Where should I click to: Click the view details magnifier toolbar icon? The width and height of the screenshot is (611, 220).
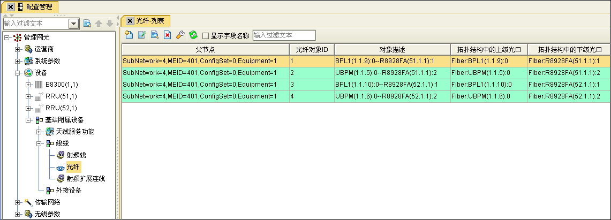155,35
